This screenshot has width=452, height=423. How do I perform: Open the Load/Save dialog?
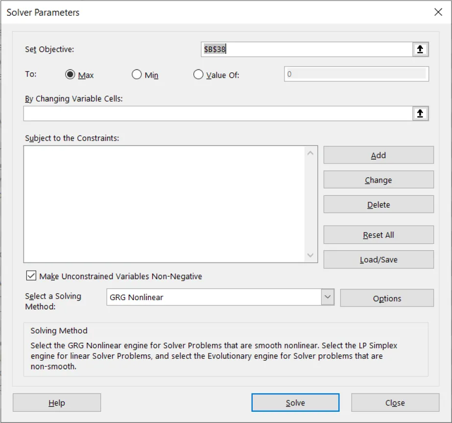(x=378, y=259)
